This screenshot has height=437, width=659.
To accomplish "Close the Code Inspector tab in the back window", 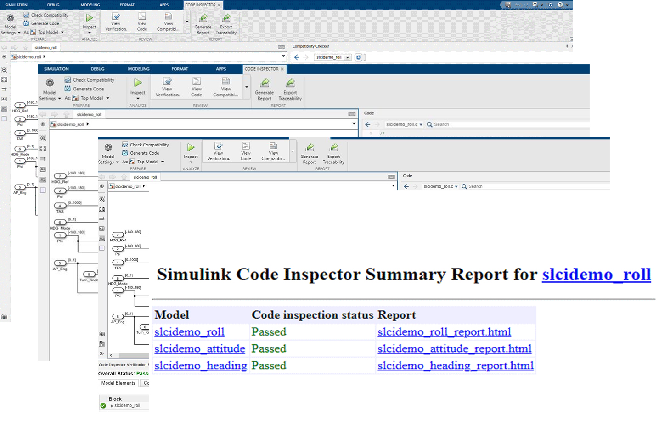I will coord(219,5).
